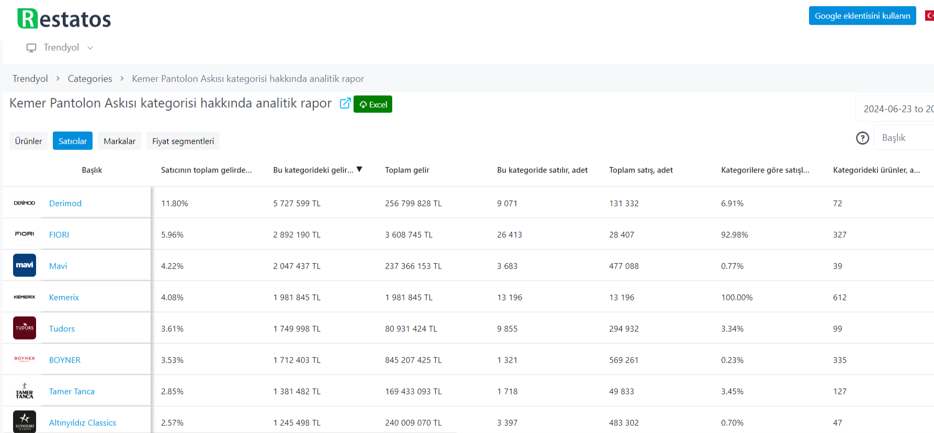This screenshot has height=433, width=934.
Task: Click the Tudors logo icon
Action: [25, 328]
